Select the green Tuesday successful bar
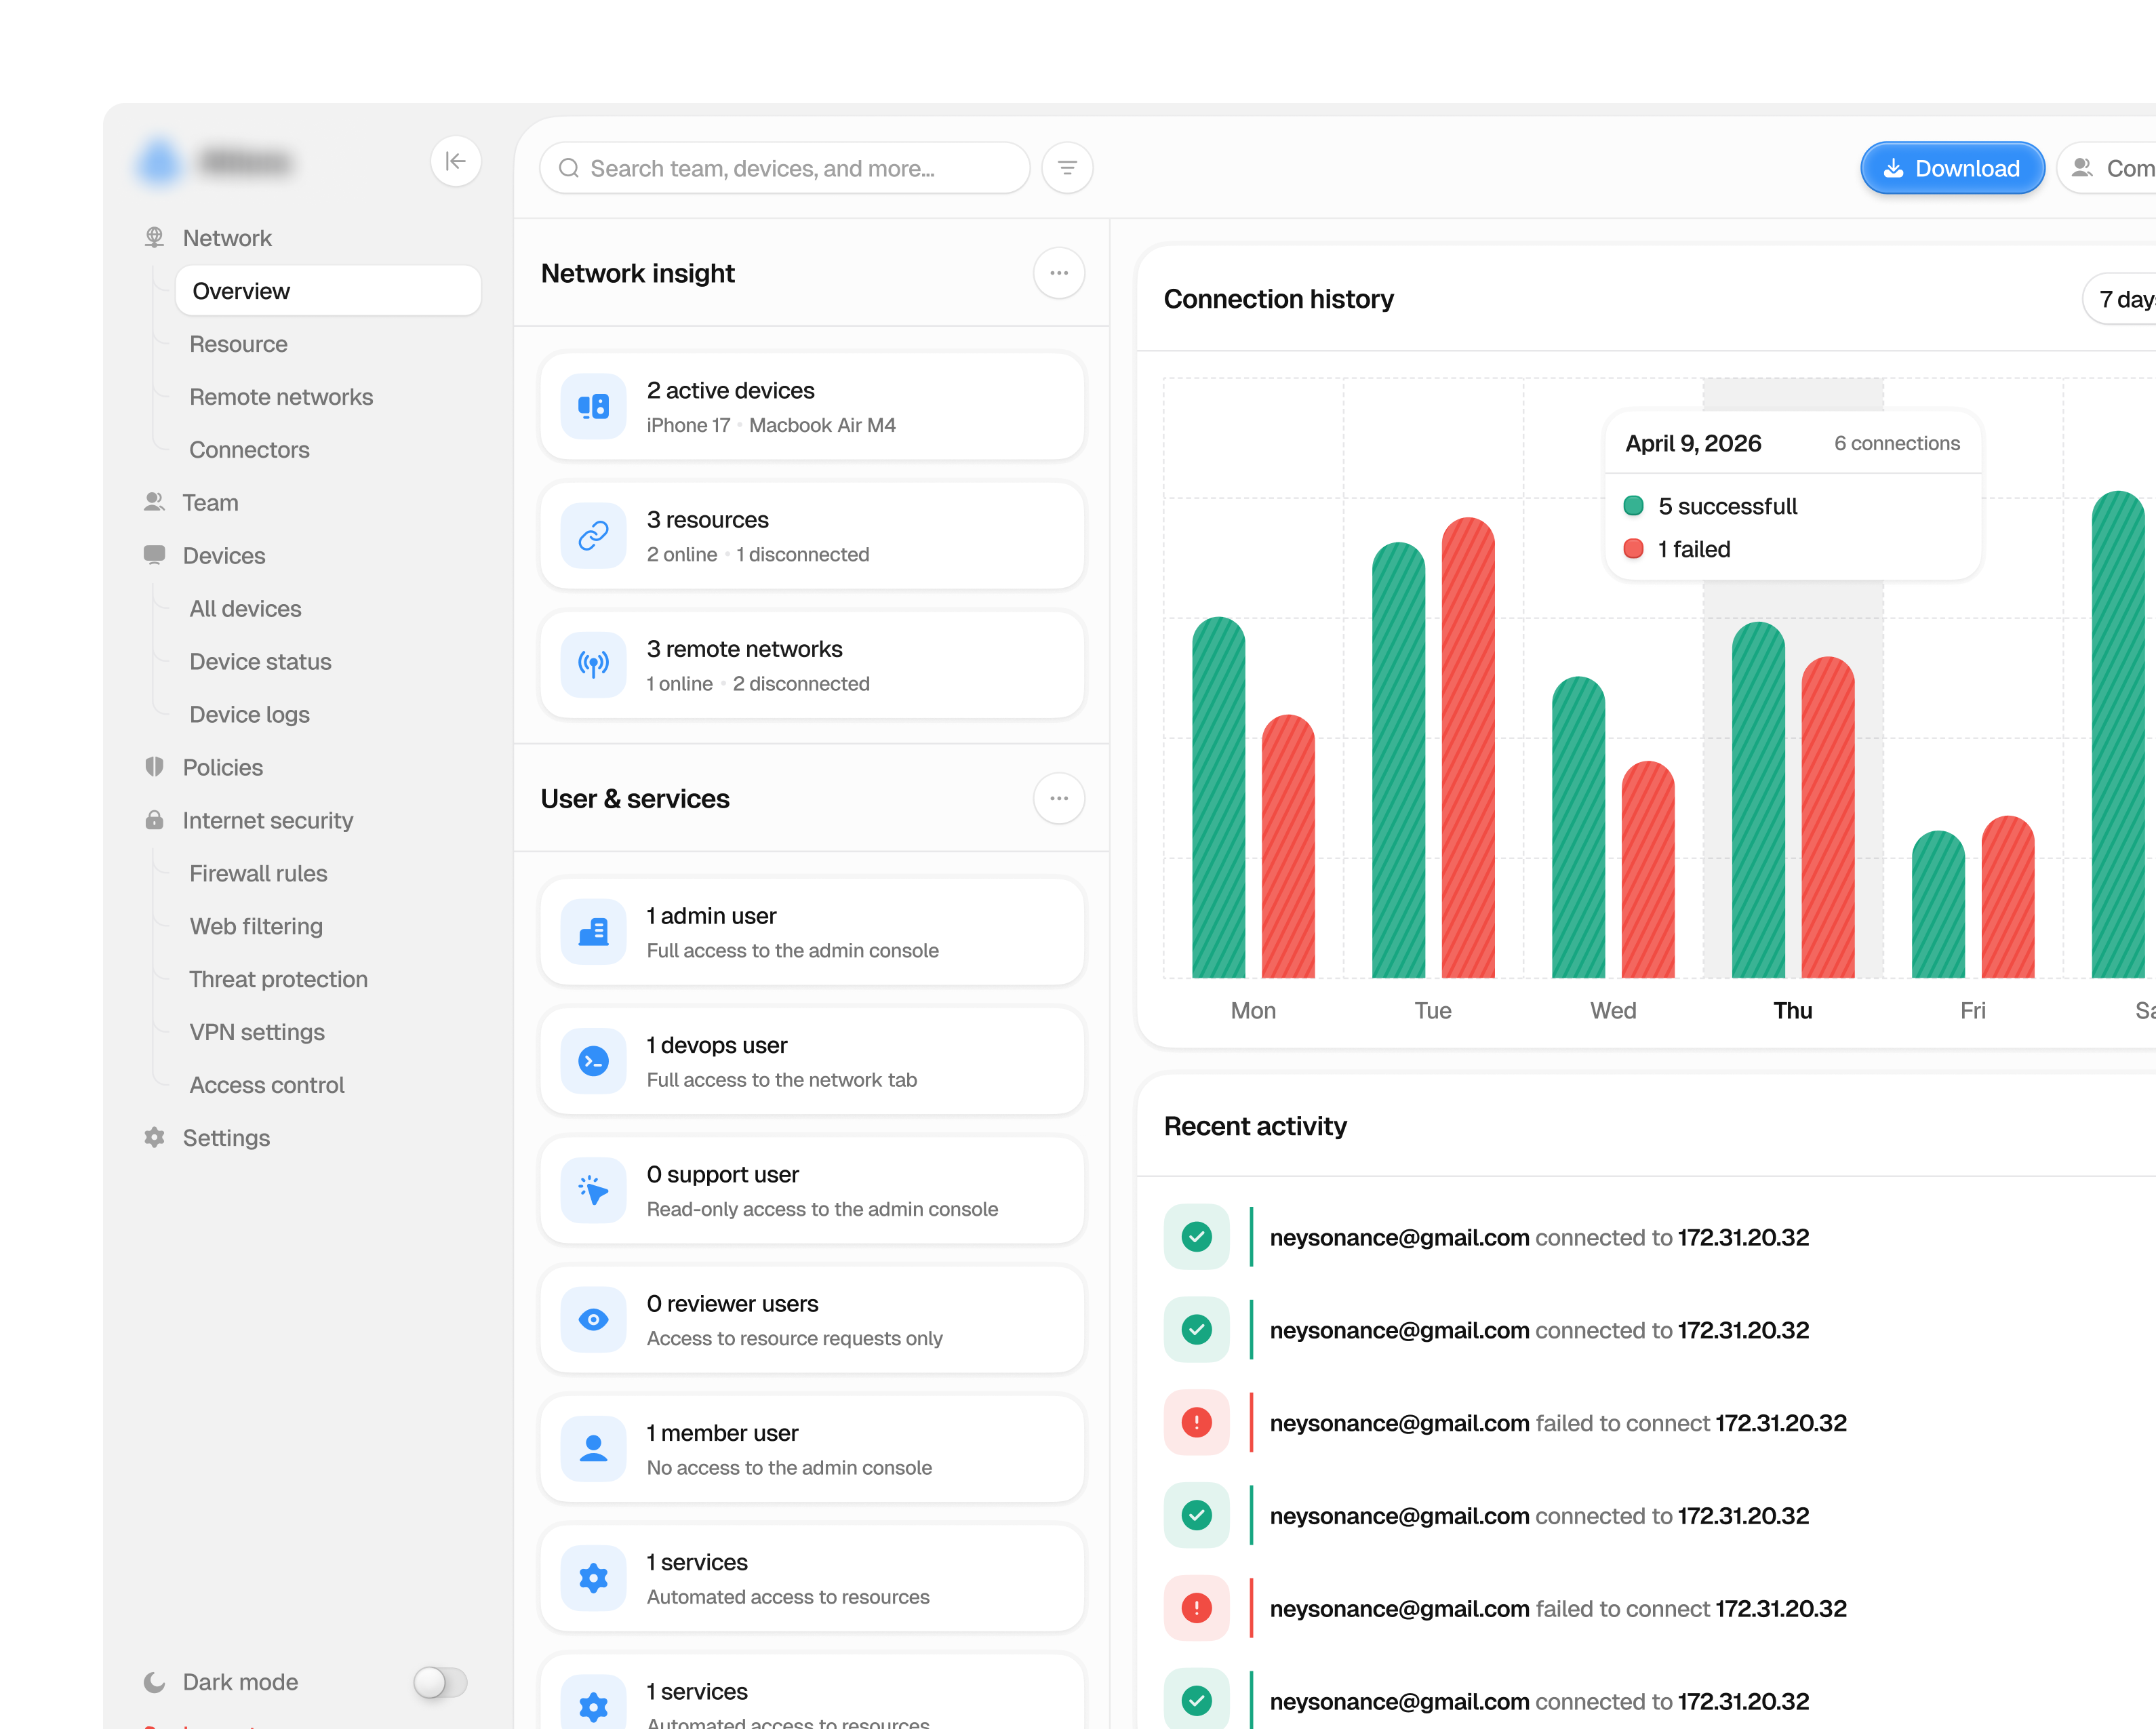This screenshot has width=2156, height=1729. click(1398, 760)
